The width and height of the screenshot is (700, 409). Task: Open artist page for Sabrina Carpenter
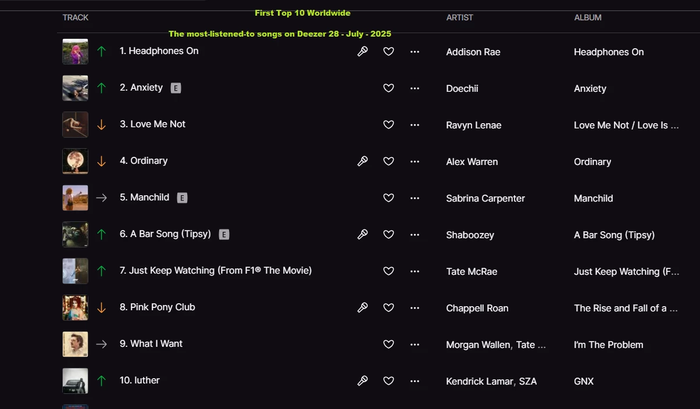[x=485, y=198]
